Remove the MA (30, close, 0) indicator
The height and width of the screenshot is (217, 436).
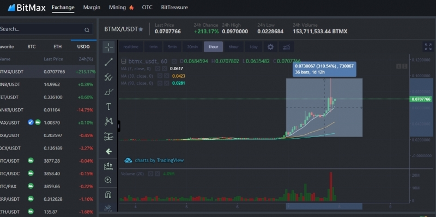[x=167, y=76]
